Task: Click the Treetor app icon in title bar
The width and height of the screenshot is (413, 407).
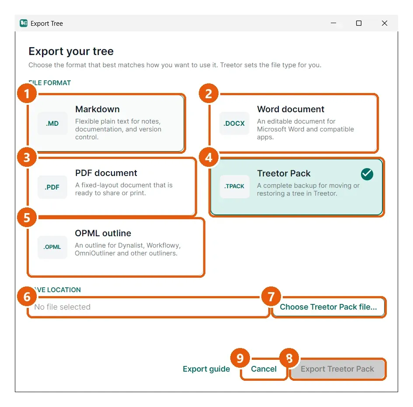Action: pos(24,23)
